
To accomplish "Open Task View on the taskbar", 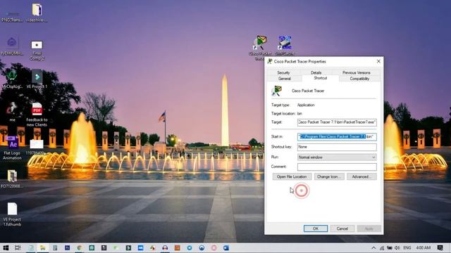I will pyautogui.click(x=18, y=248).
